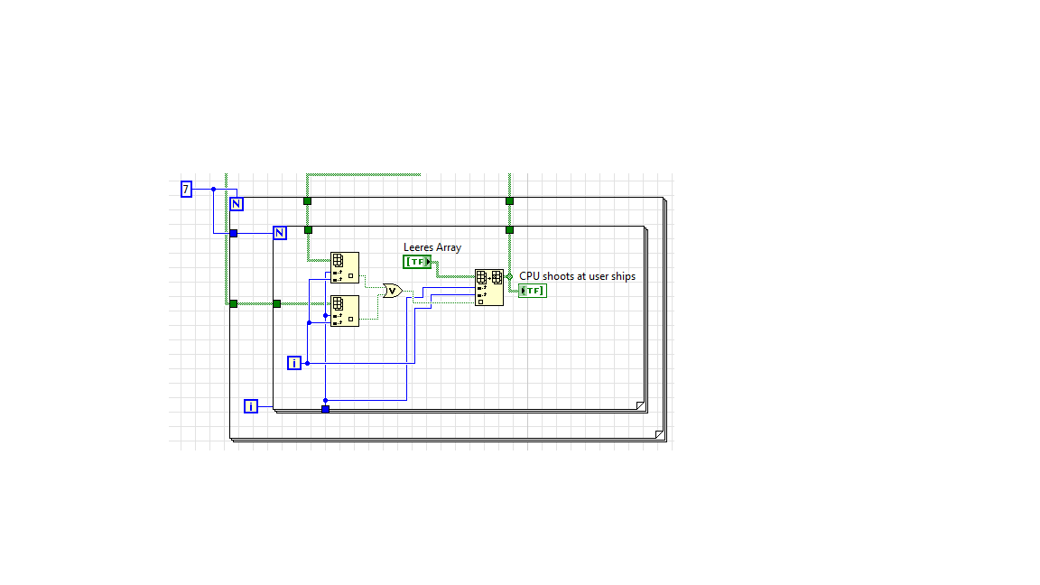Select the lower Index Array node
This screenshot has width=1040, height=585.
345,311
